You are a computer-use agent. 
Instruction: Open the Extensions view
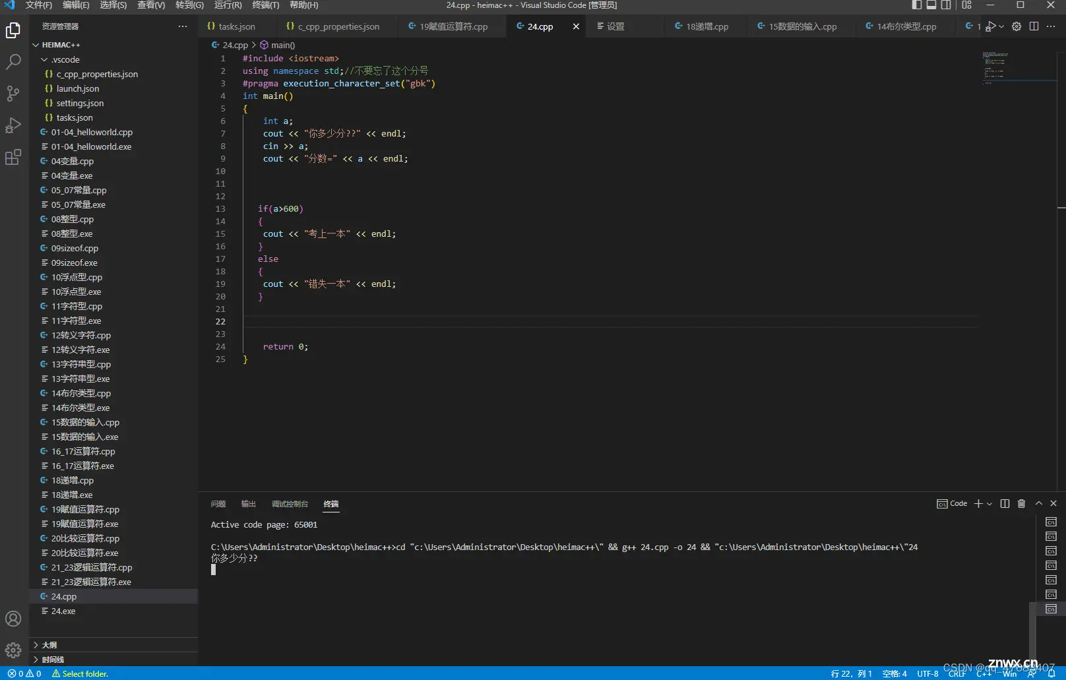click(13, 157)
